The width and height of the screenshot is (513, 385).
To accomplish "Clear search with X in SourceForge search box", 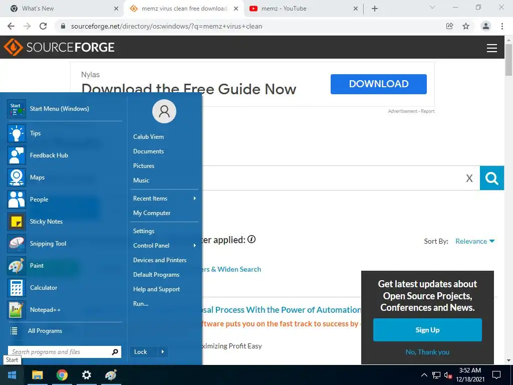I will (x=469, y=178).
